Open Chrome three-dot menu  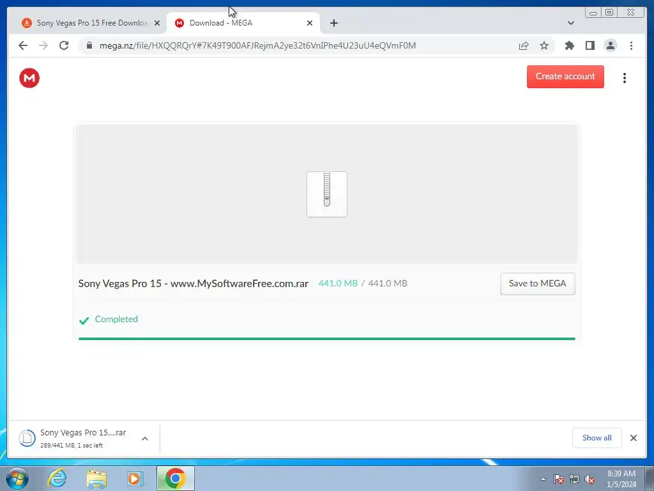631,45
